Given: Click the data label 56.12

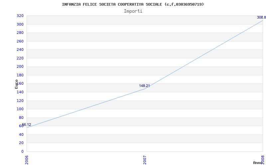Looking at the screenshot, I should click(x=27, y=125).
